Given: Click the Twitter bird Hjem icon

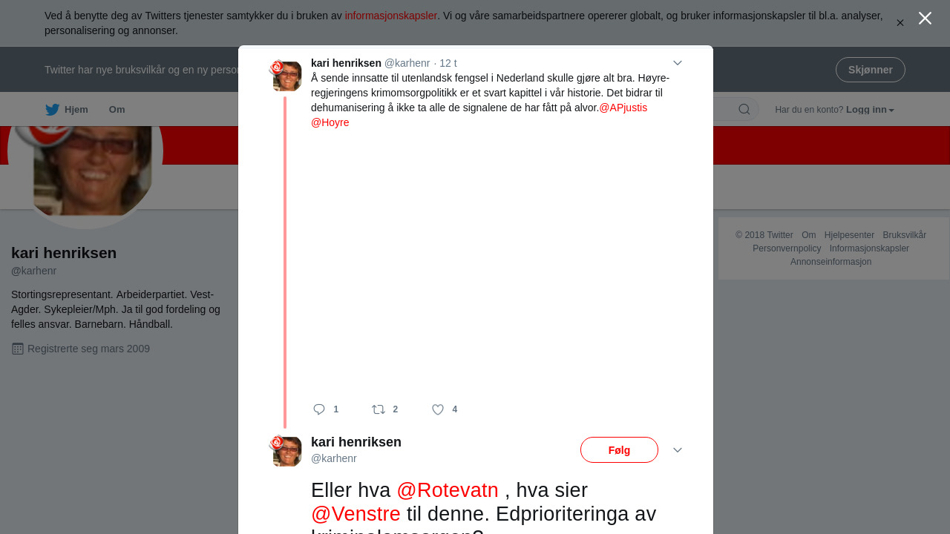Looking at the screenshot, I should click(x=52, y=110).
